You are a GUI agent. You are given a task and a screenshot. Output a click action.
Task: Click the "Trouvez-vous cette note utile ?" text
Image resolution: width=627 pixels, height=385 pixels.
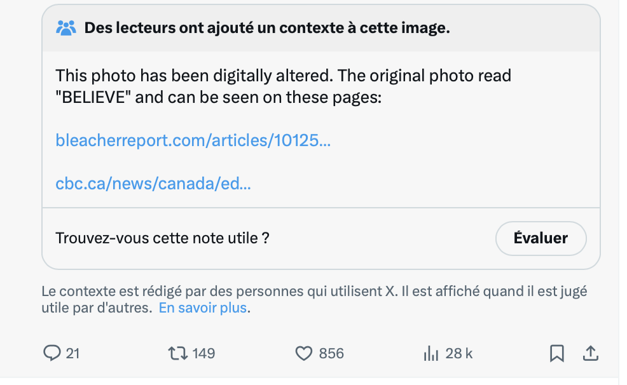tap(163, 238)
